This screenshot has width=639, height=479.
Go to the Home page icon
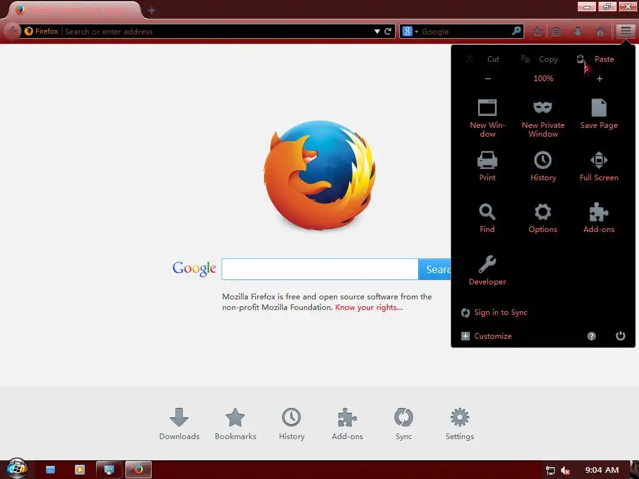(600, 31)
